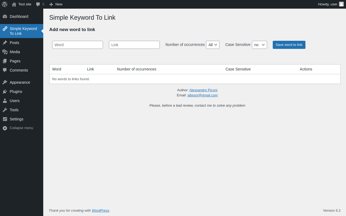This screenshot has width=346, height=216.
Task: Click the Settings sliders icon
Action: [x=5, y=119]
